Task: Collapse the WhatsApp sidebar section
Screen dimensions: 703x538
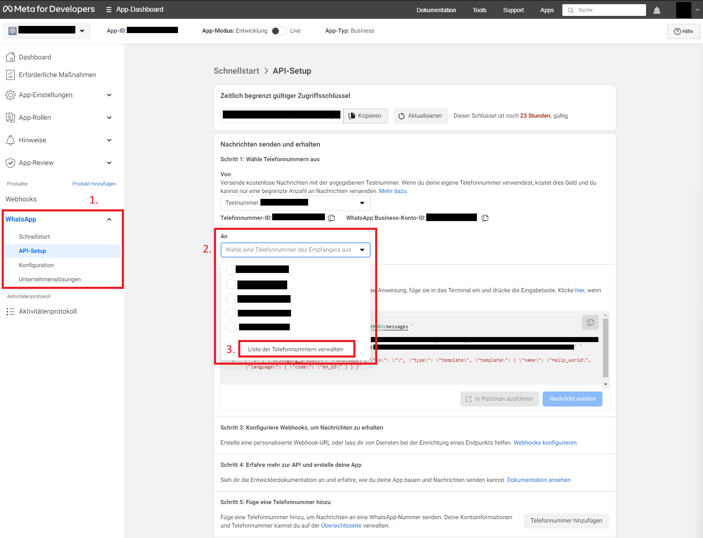Action: click(109, 219)
